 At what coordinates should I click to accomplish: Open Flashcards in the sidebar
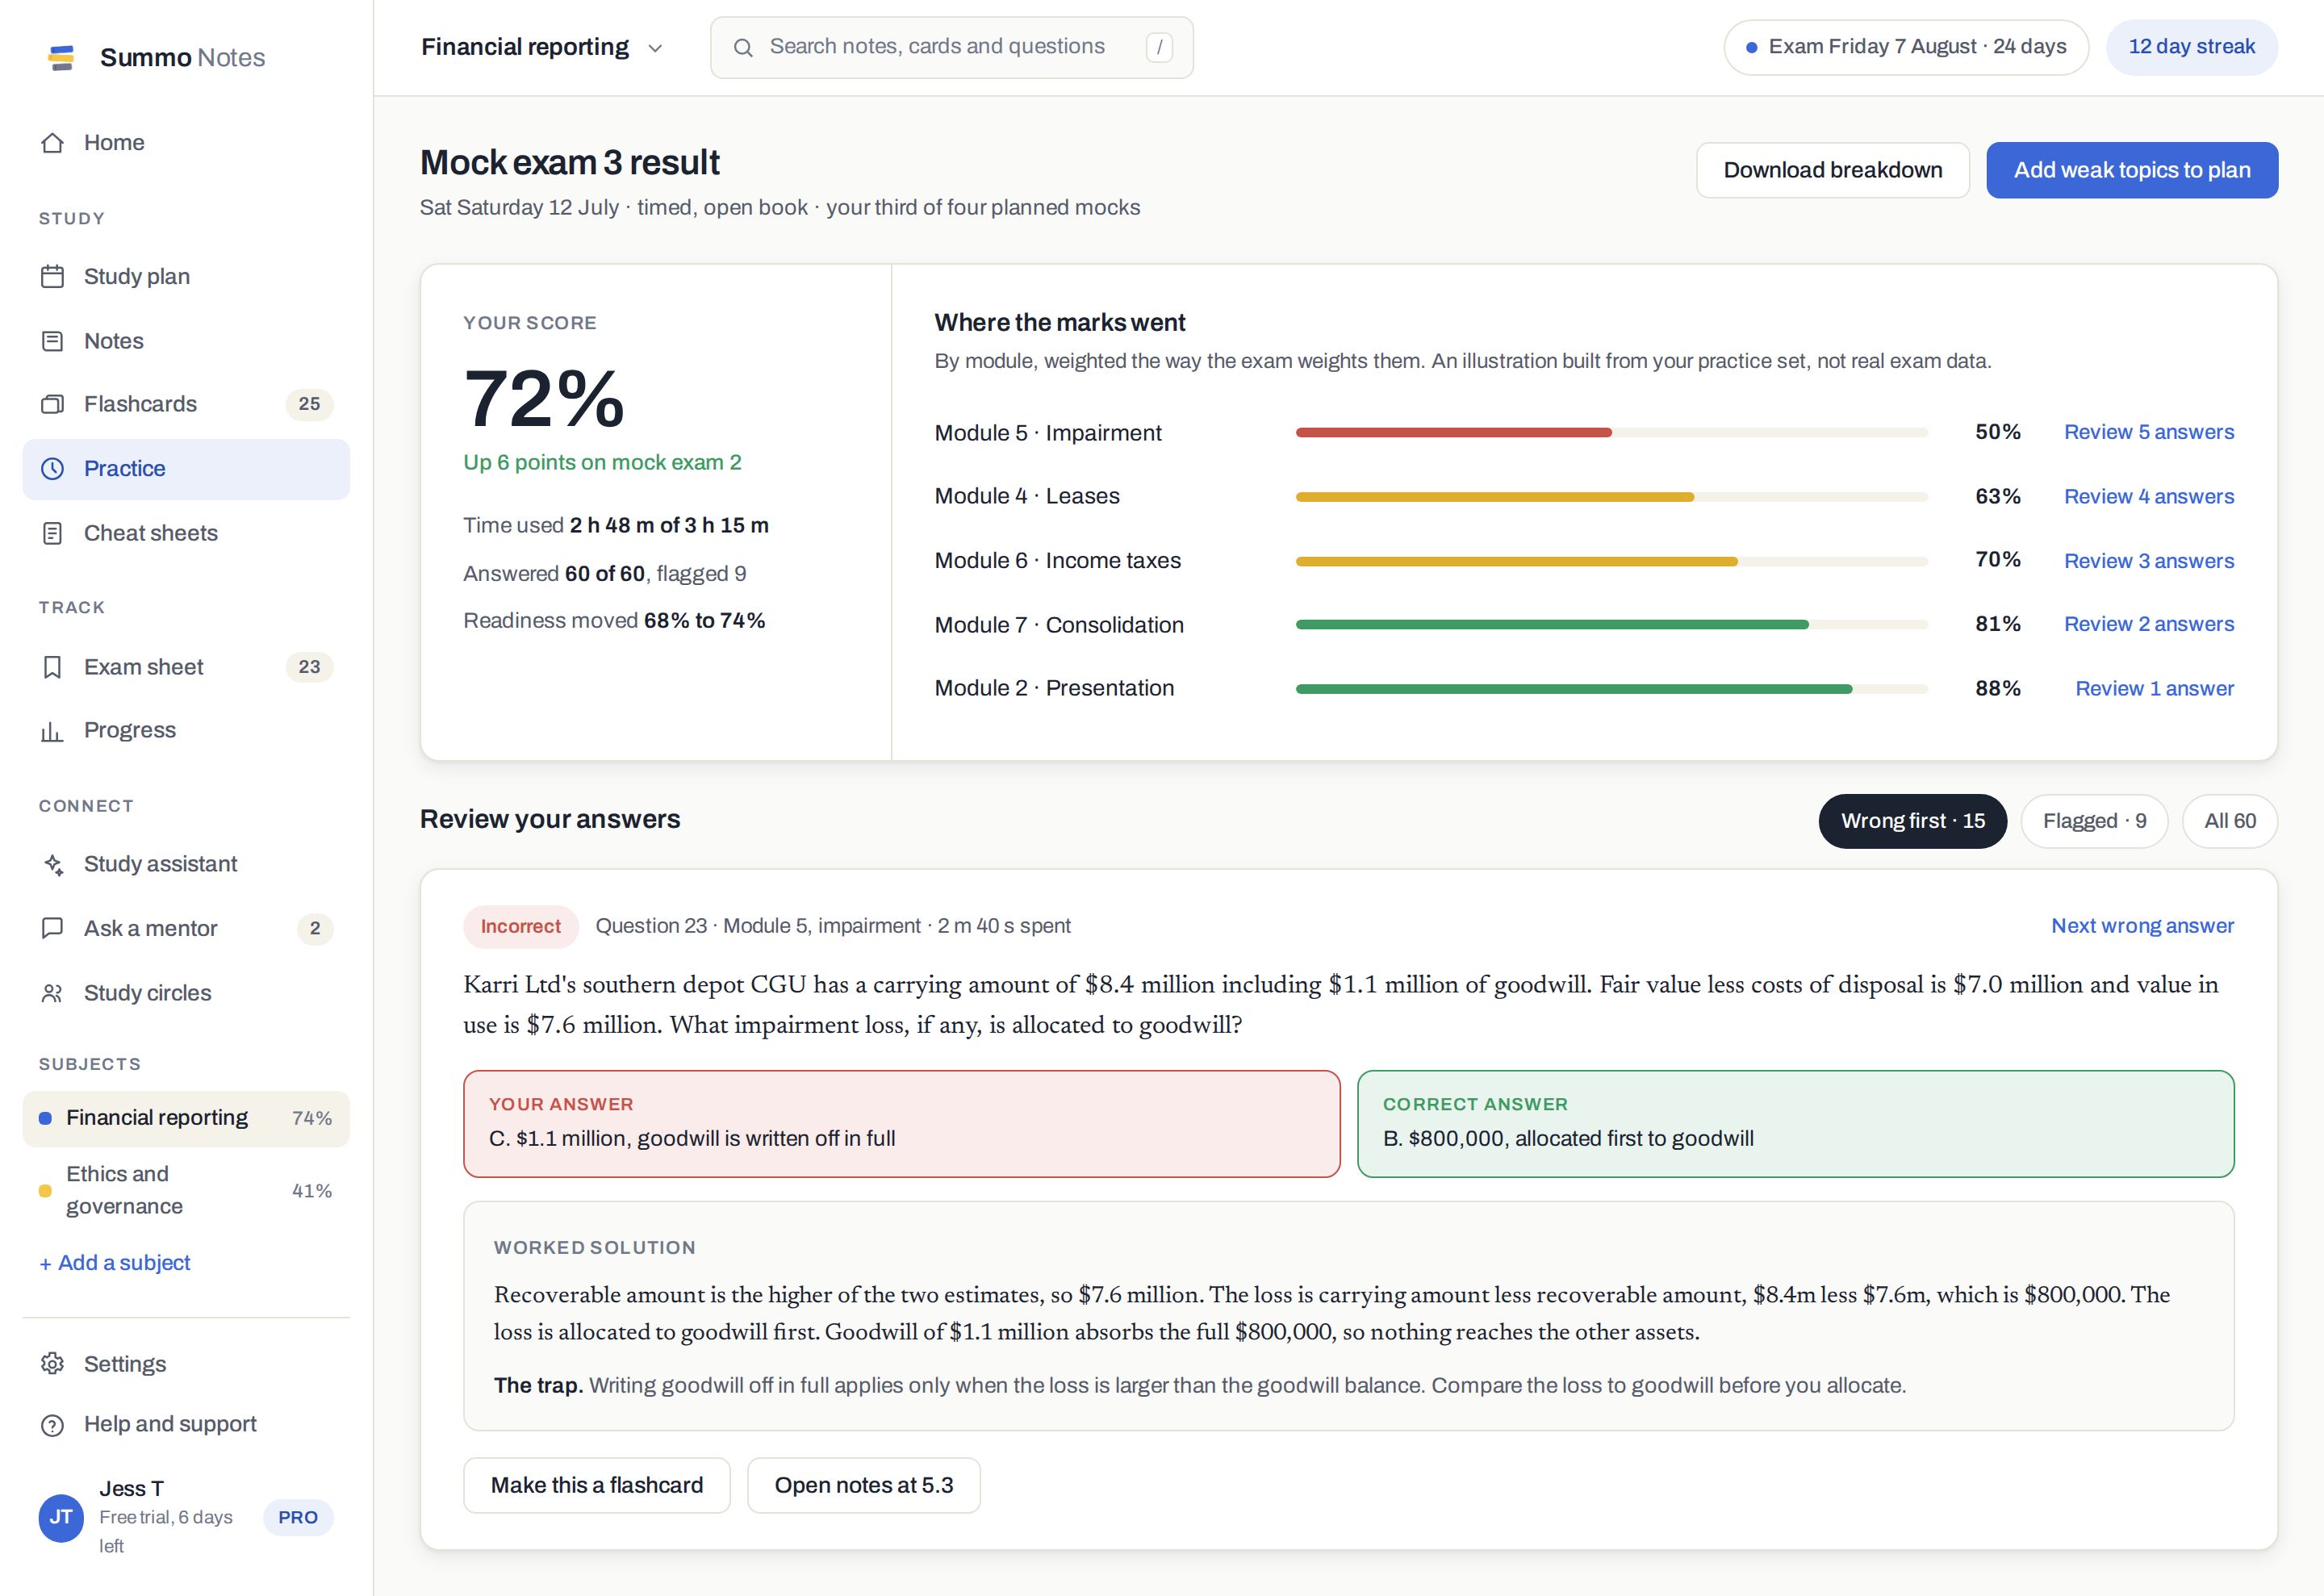(186, 404)
